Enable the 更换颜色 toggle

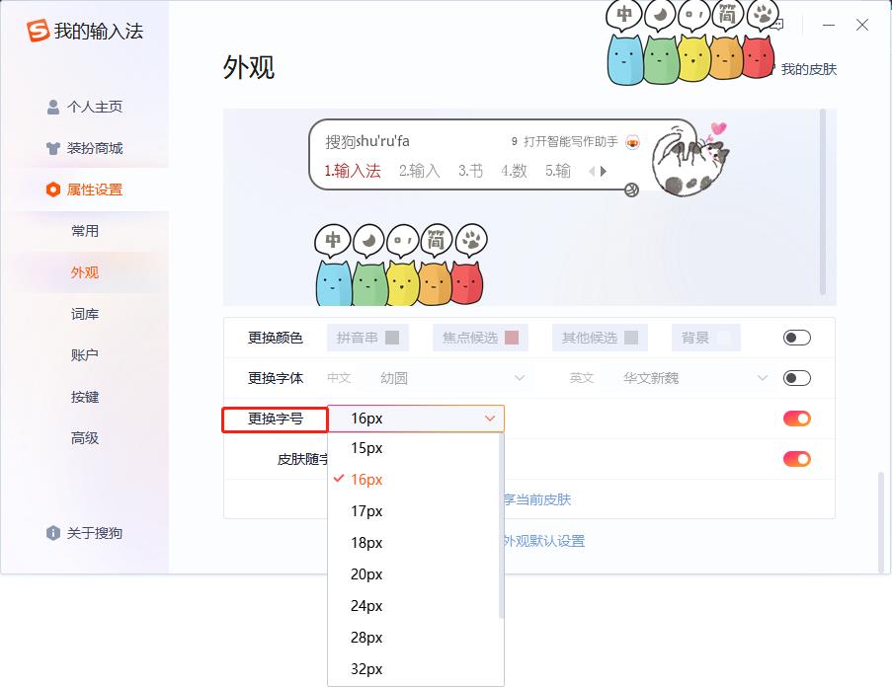click(796, 338)
